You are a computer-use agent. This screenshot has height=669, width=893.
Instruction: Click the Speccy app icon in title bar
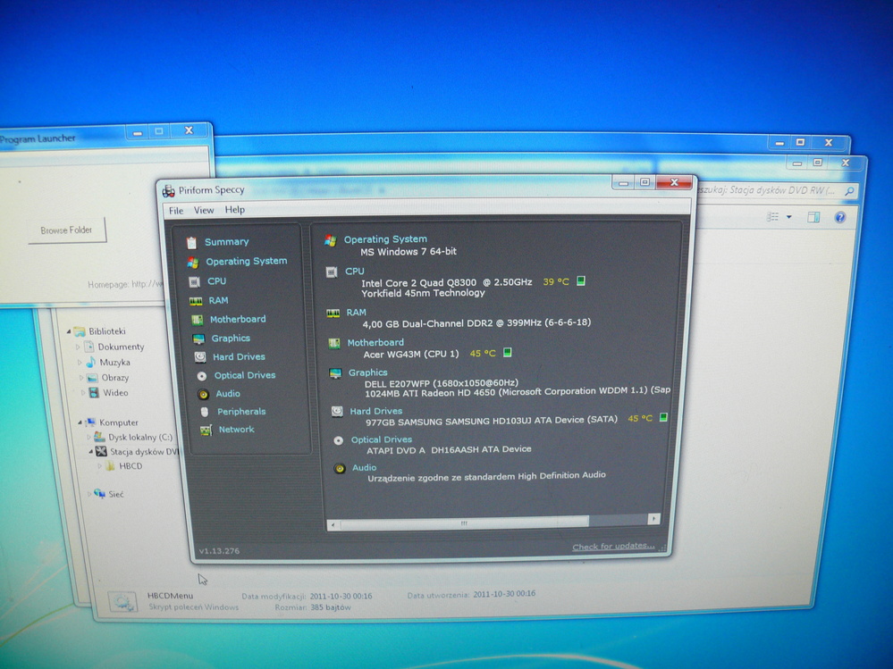pos(168,191)
